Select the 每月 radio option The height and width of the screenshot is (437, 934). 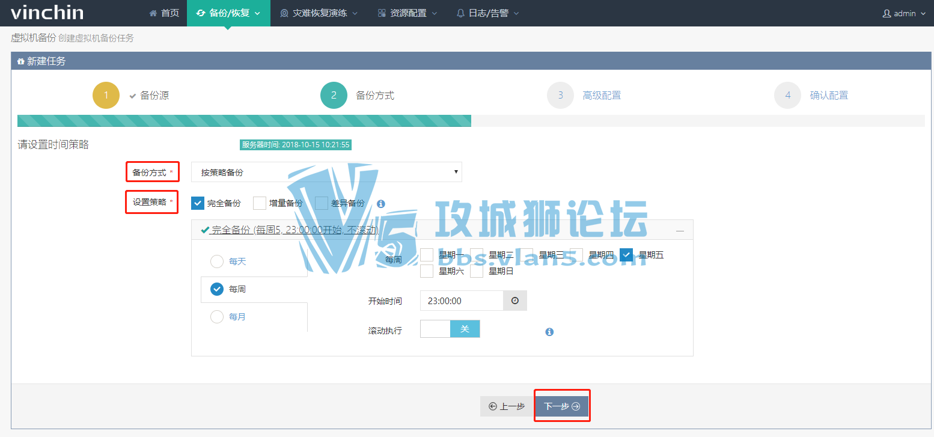click(217, 317)
